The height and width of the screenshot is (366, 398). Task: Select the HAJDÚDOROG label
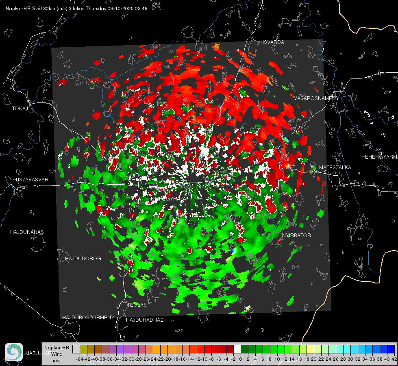point(83,258)
